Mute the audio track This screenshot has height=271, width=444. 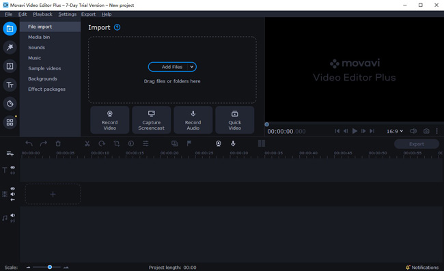(x=13, y=215)
